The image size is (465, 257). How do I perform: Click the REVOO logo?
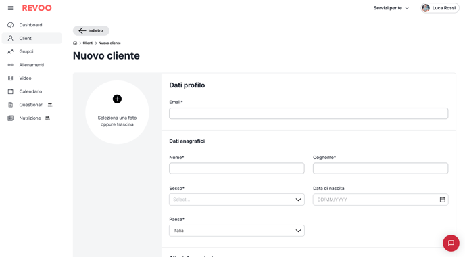tap(36, 8)
